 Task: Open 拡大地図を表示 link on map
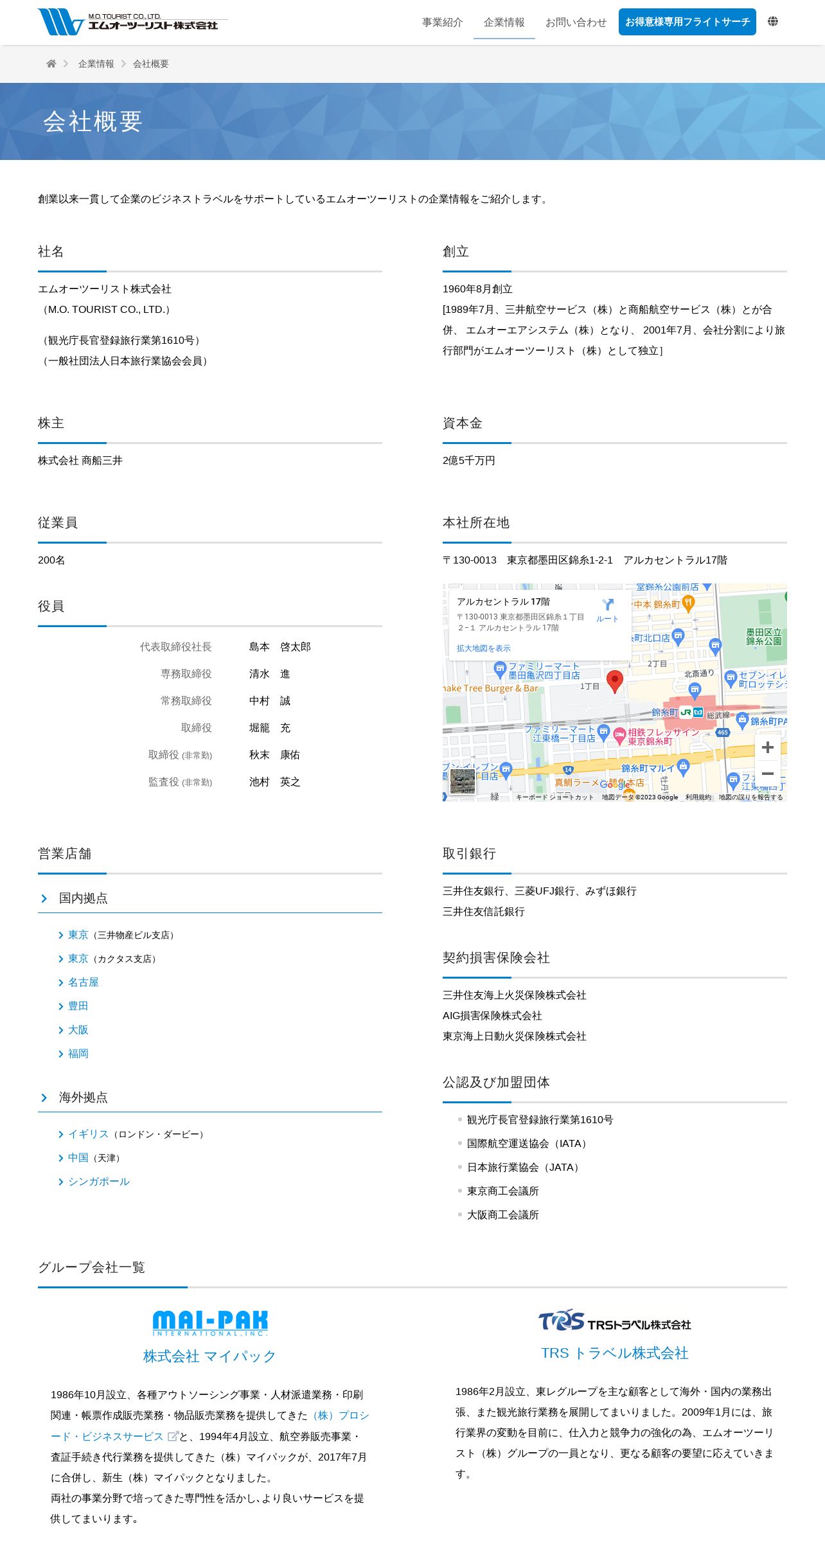point(484,648)
